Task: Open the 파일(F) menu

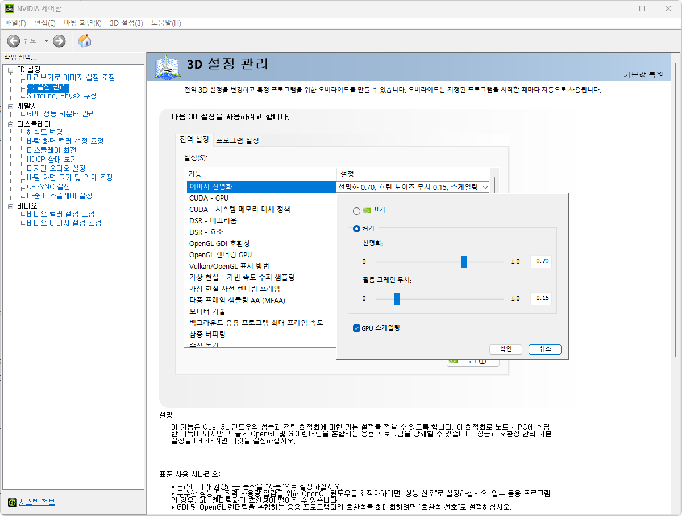Action: click(x=15, y=23)
